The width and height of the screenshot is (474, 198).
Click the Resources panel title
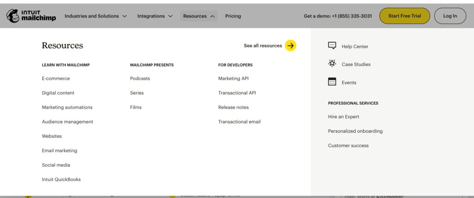tap(62, 45)
